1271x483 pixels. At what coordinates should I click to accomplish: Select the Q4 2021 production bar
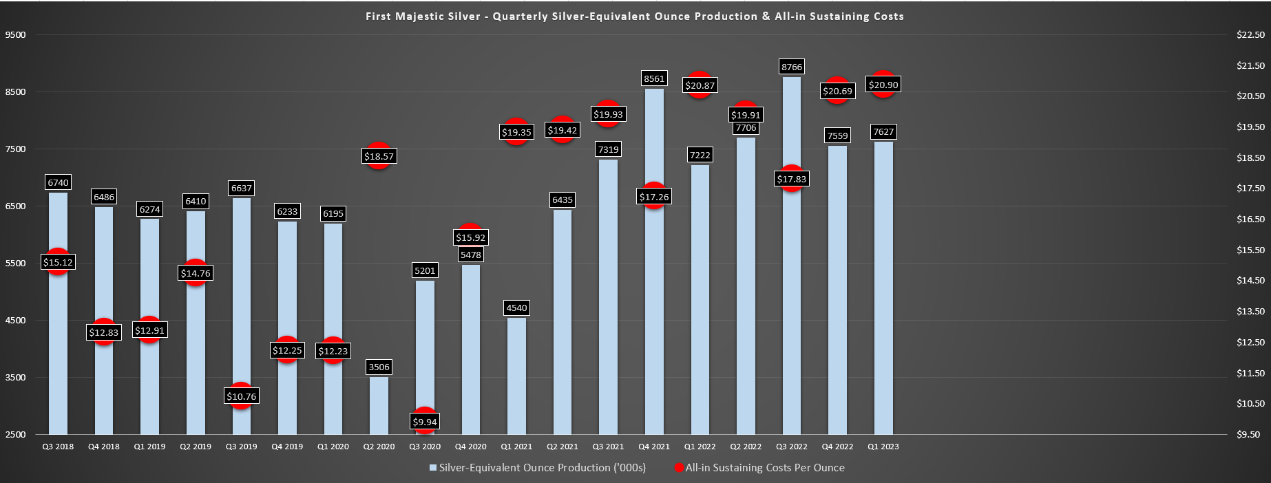pos(654,261)
